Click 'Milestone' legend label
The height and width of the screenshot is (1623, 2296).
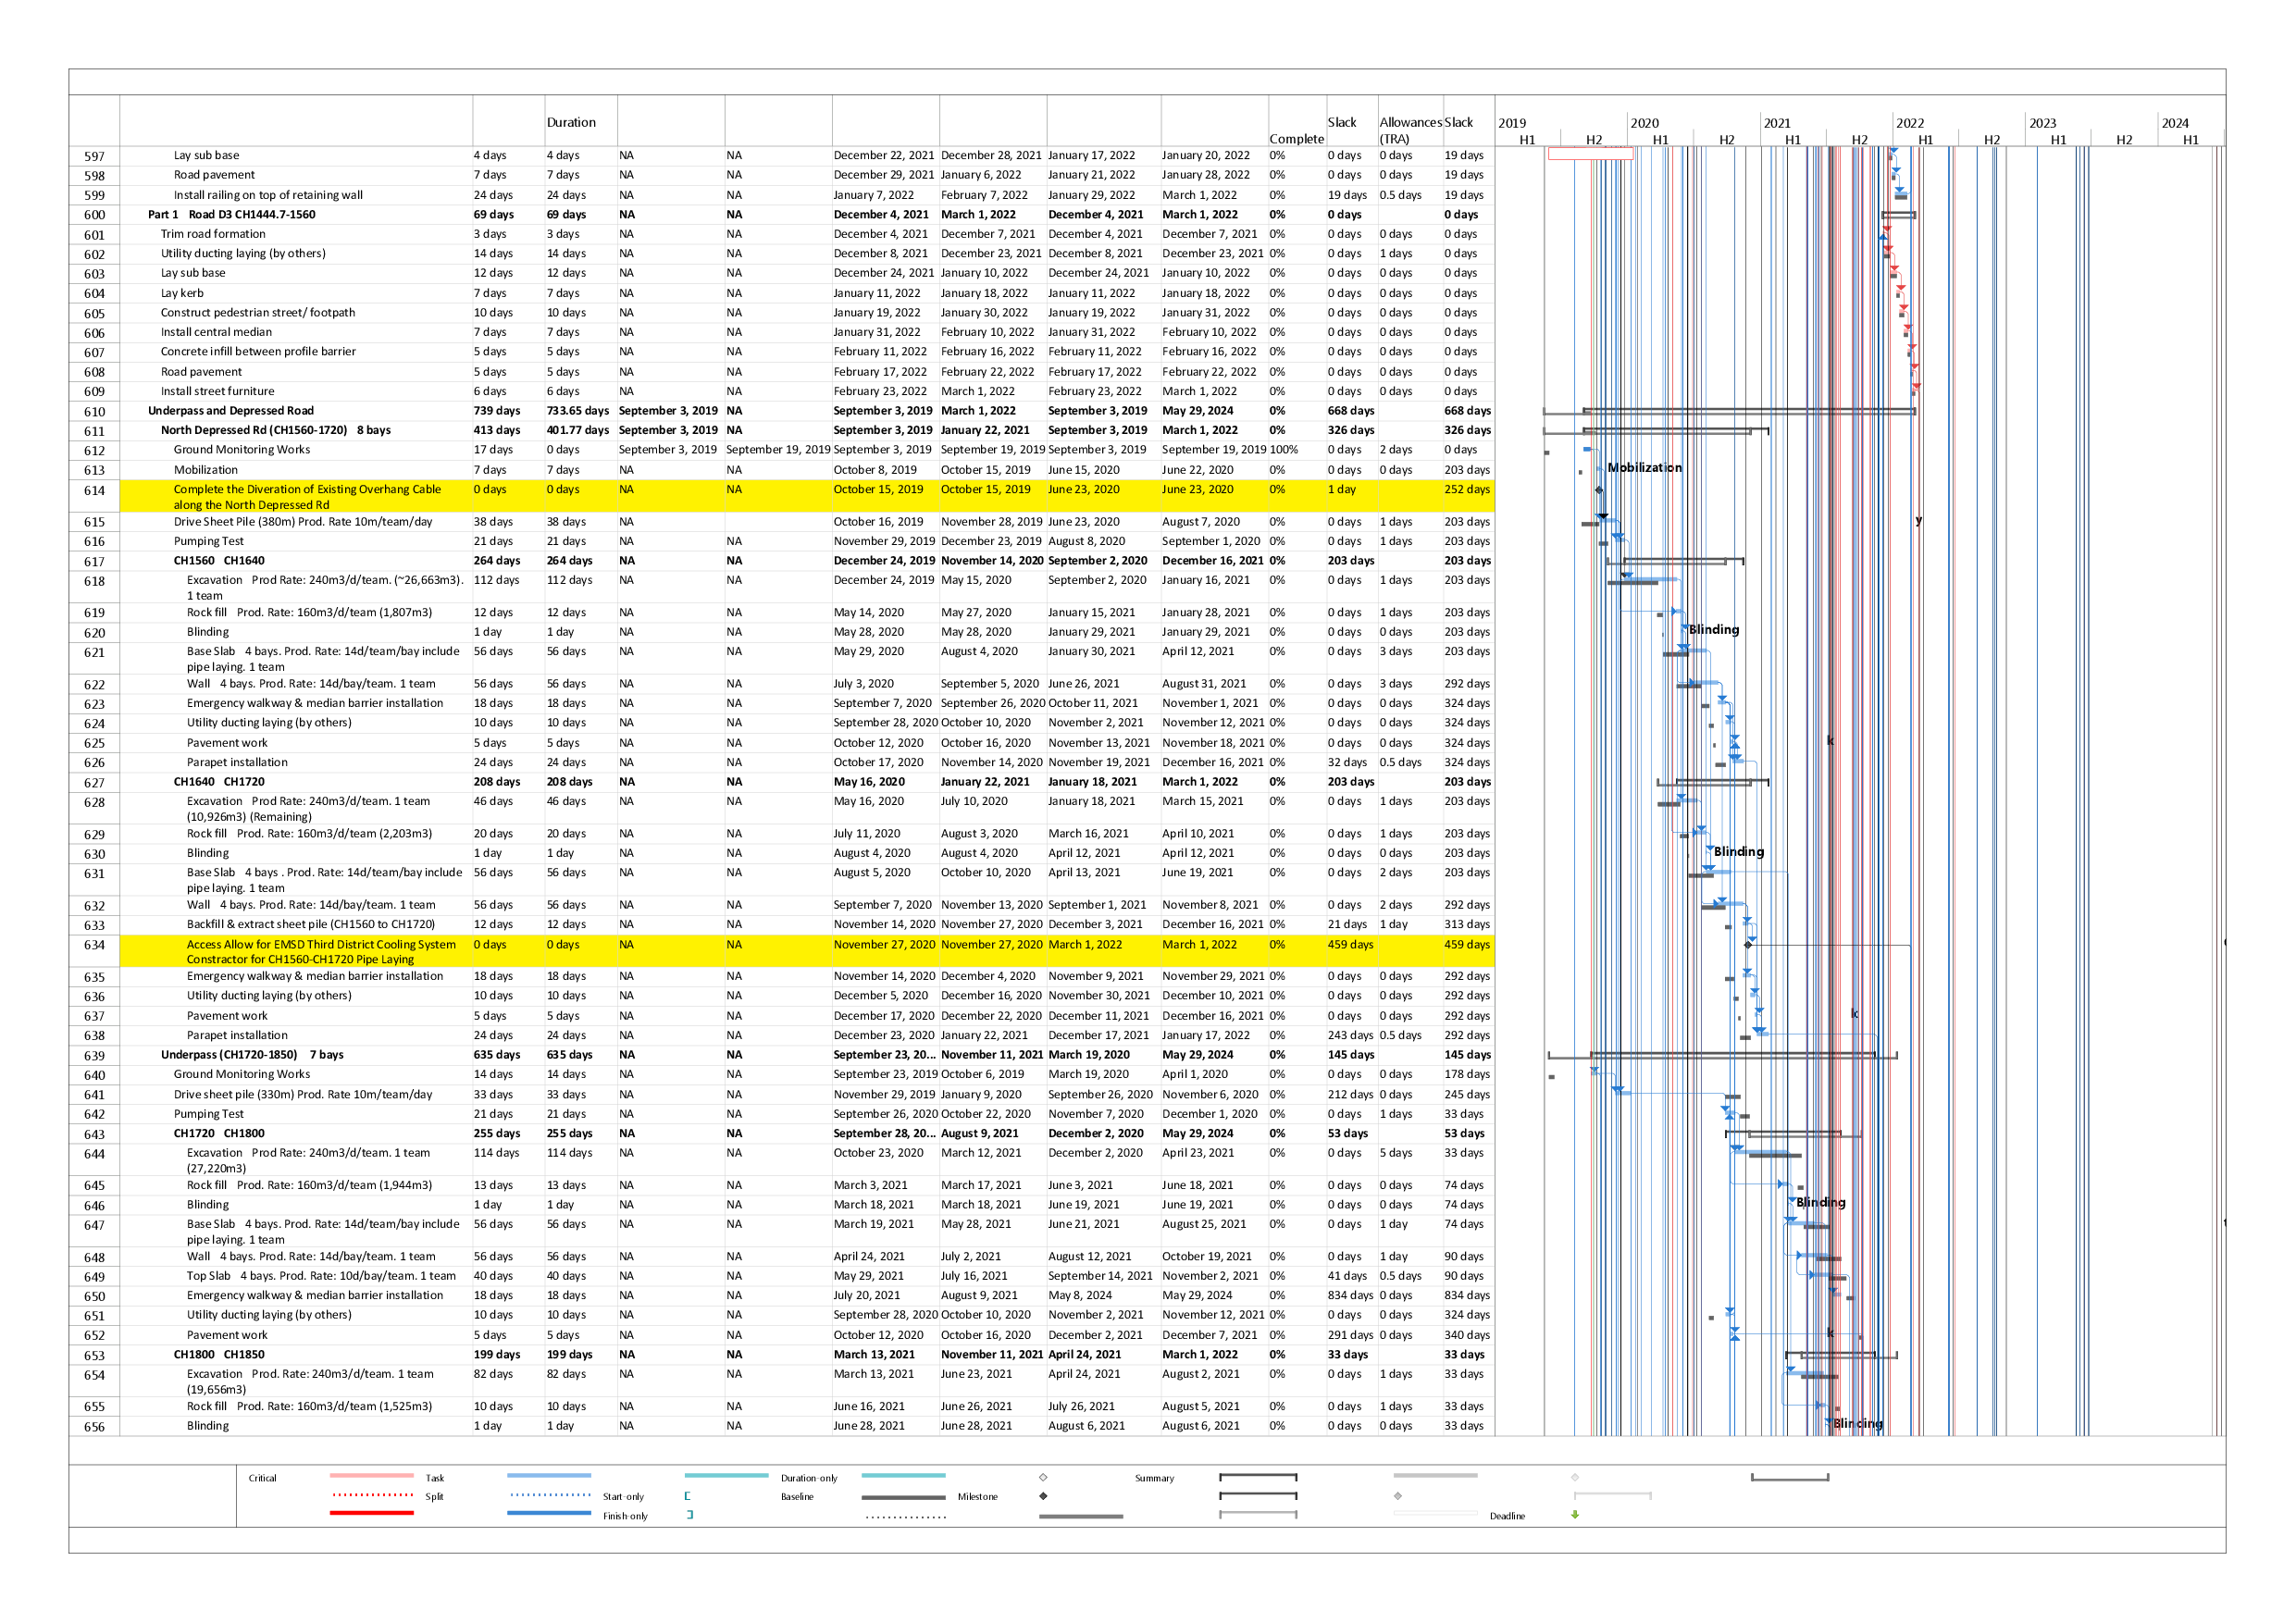[x=977, y=1498]
